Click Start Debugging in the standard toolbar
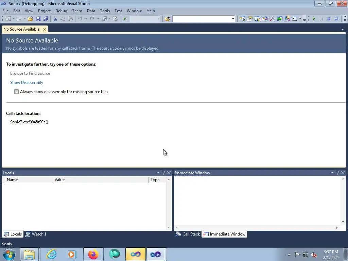Image resolution: width=348 pixels, height=261 pixels. pos(125,19)
